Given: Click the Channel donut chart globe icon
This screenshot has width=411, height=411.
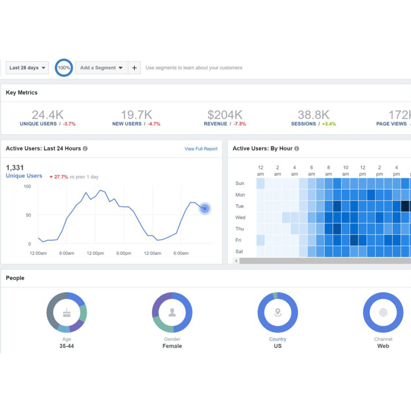Looking at the screenshot, I should tap(383, 312).
